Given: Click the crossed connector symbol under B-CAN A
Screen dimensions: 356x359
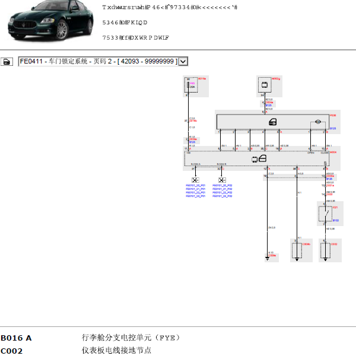Looking at the screenshot, I should pos(195,180).
